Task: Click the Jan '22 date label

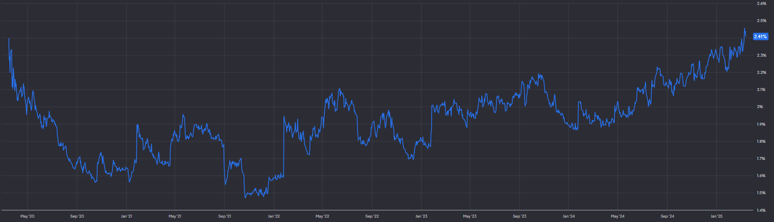Action: pos(274,216)
